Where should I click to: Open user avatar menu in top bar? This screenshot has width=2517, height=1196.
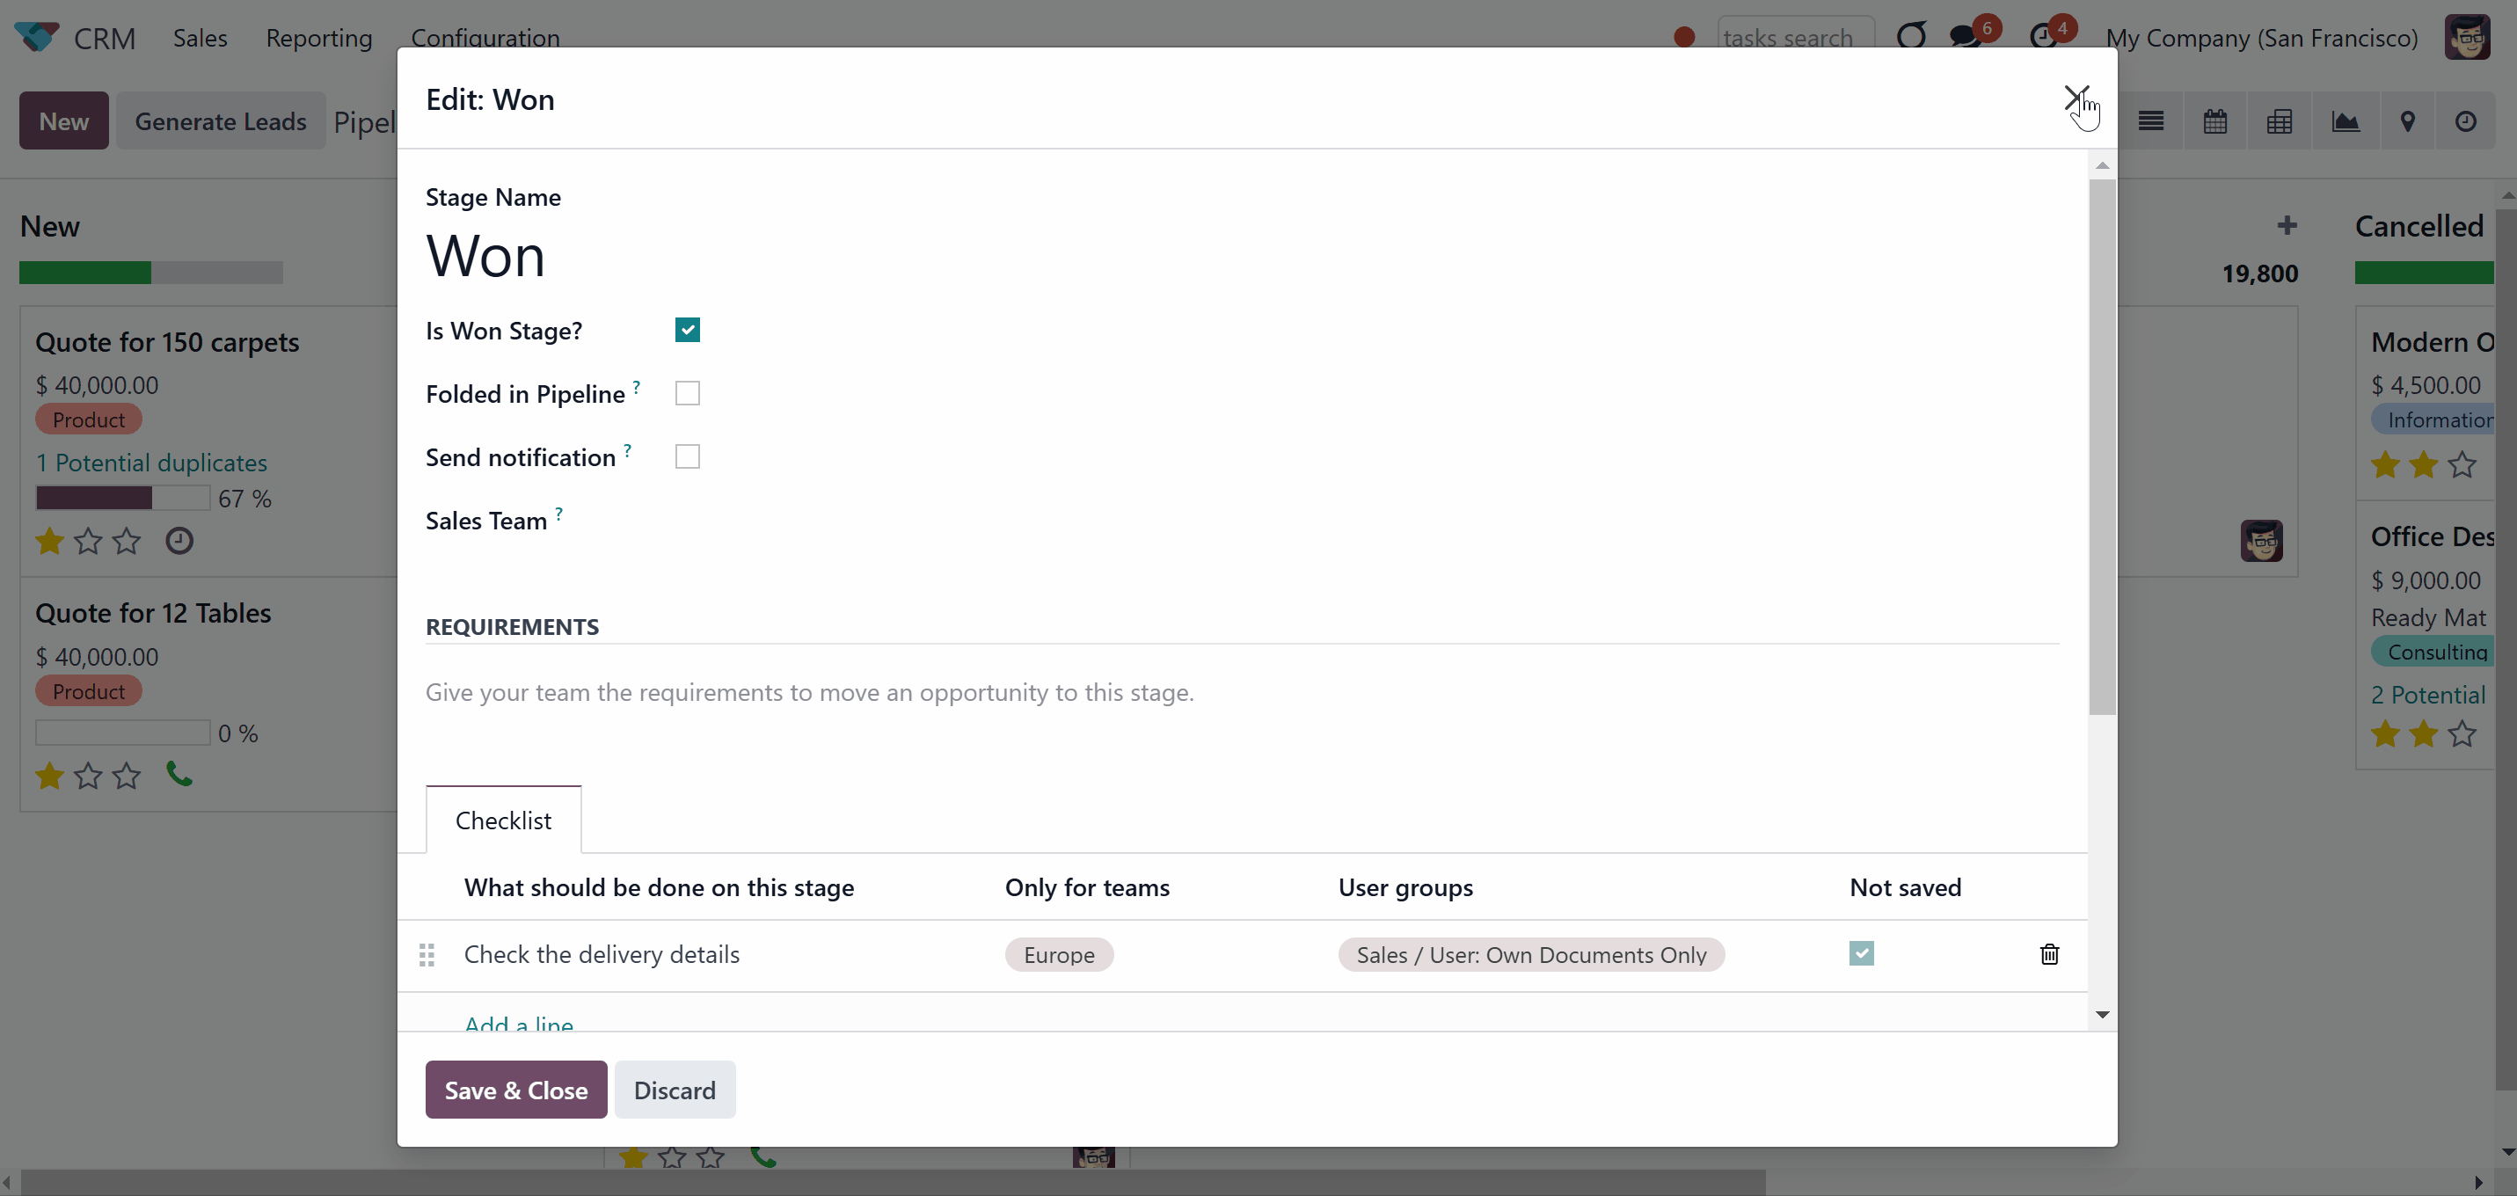(2468, 37)
